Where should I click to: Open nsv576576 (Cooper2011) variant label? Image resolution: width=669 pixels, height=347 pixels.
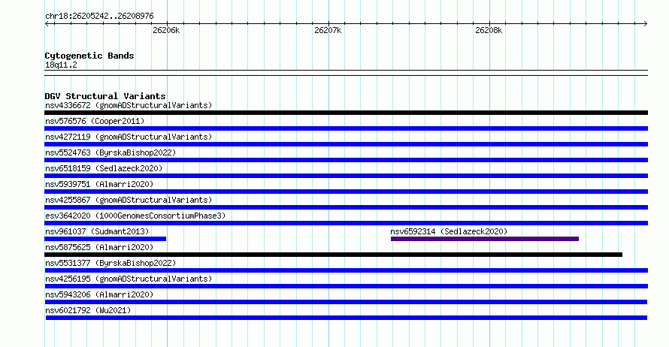95,121
